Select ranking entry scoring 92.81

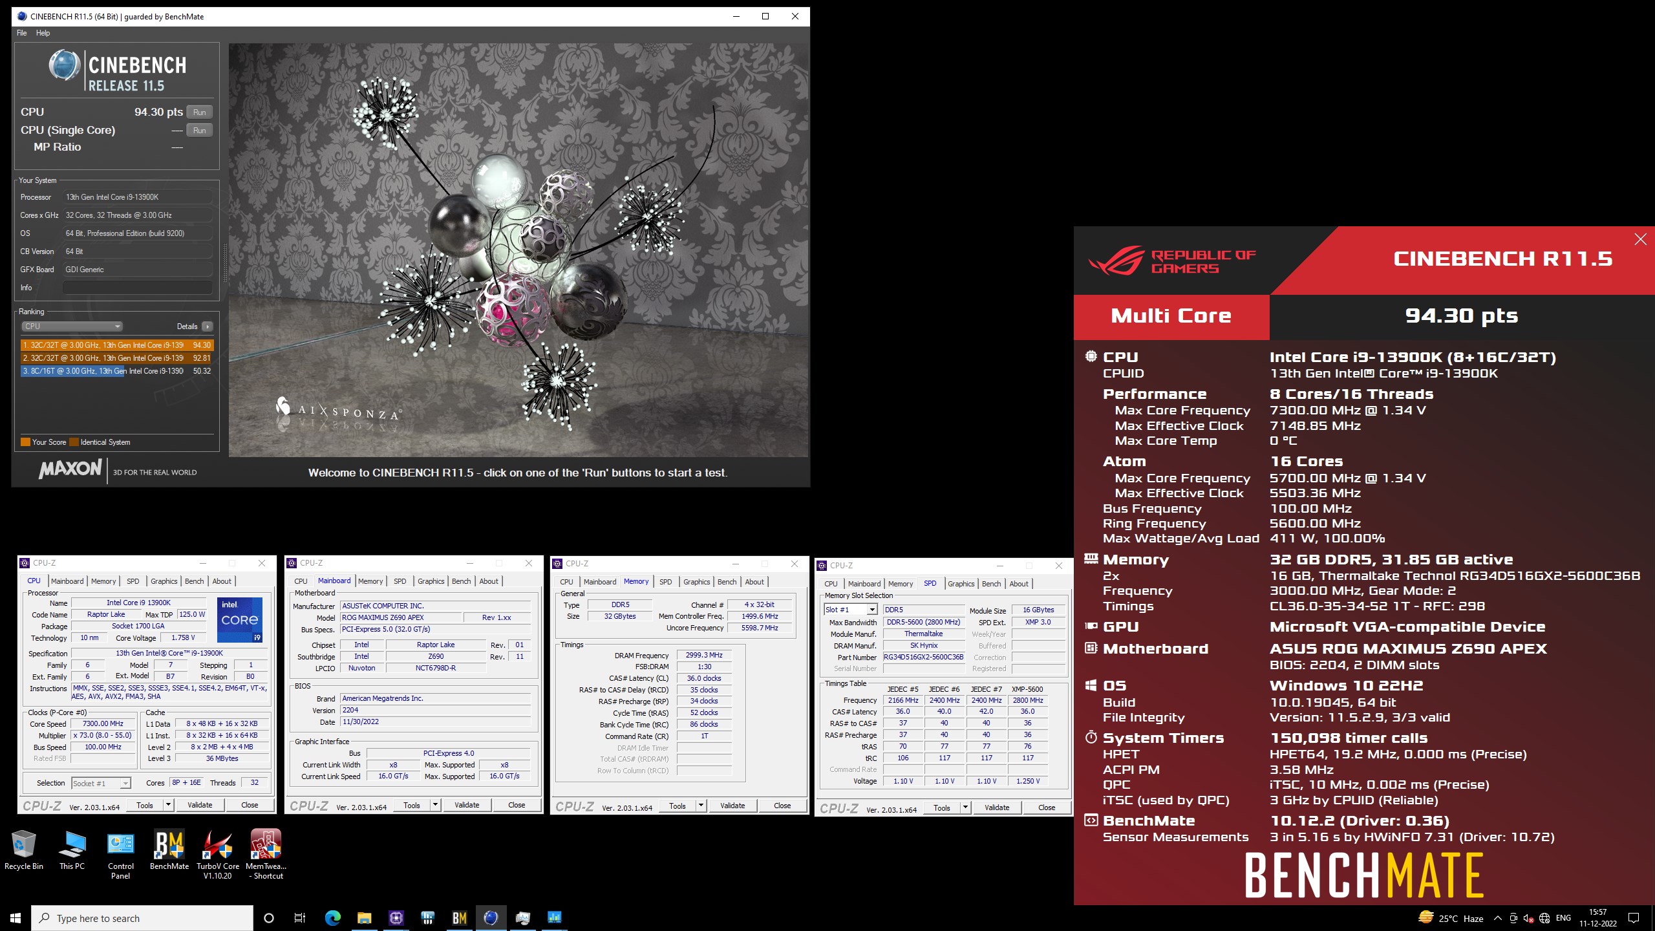116,358
